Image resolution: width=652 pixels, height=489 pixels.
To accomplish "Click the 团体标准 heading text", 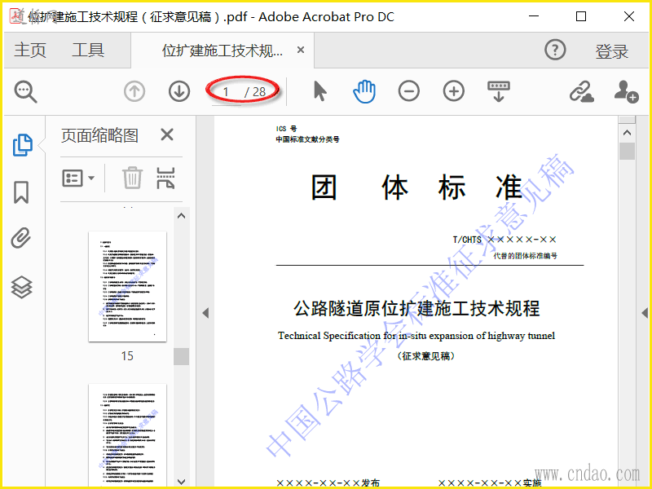I will coord(416,187).
